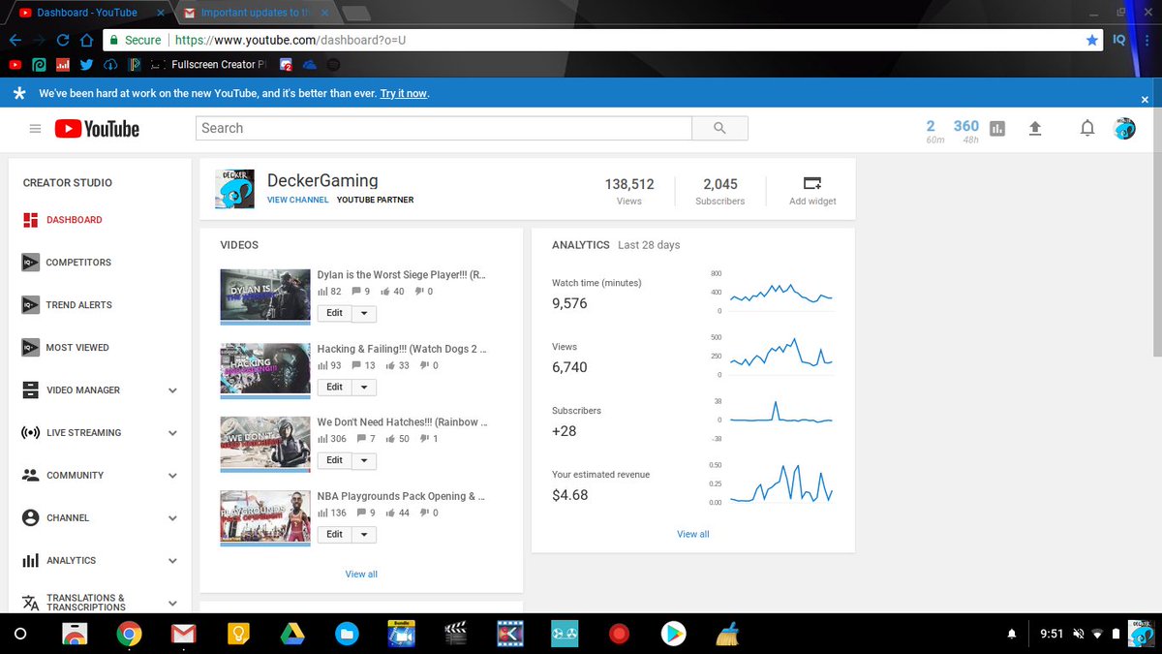Viewport: 1162px width, 654px height.
Task: Open the upload video arrow icon
Action: [x=1034, y=128]
